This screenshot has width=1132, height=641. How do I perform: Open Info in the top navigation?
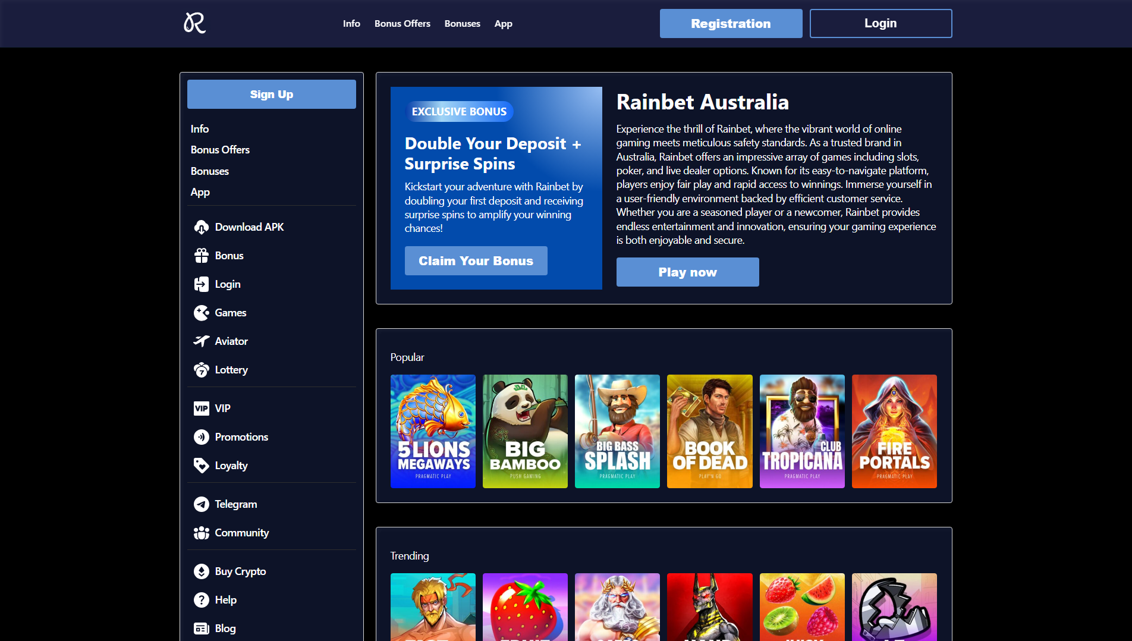351,24
